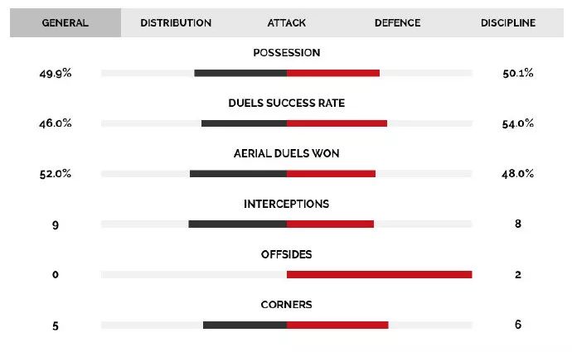Click the 49.9% possession value
The image size is (572, 352).
click(x=56, y=73)
